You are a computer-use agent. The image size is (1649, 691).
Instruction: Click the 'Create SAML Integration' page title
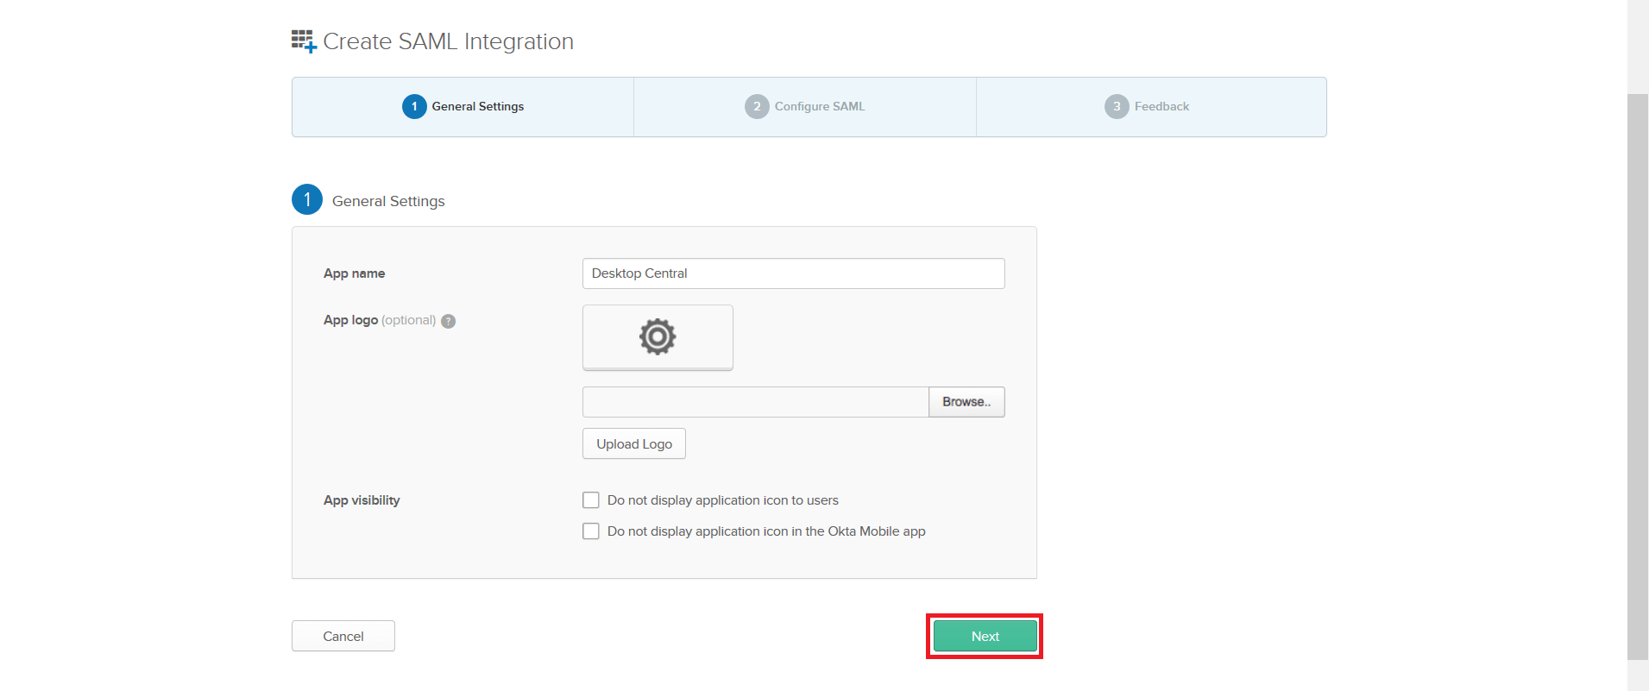449,41
